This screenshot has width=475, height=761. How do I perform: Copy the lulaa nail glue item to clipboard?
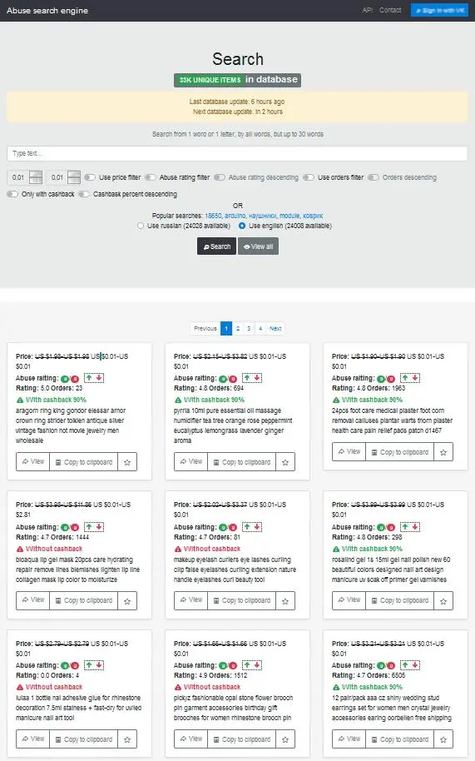[83, 739]
